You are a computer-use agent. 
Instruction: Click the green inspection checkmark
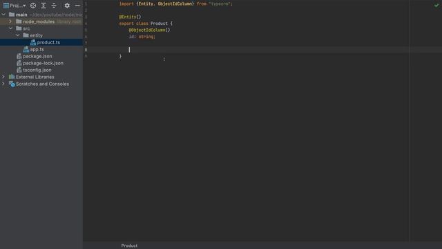436,5
